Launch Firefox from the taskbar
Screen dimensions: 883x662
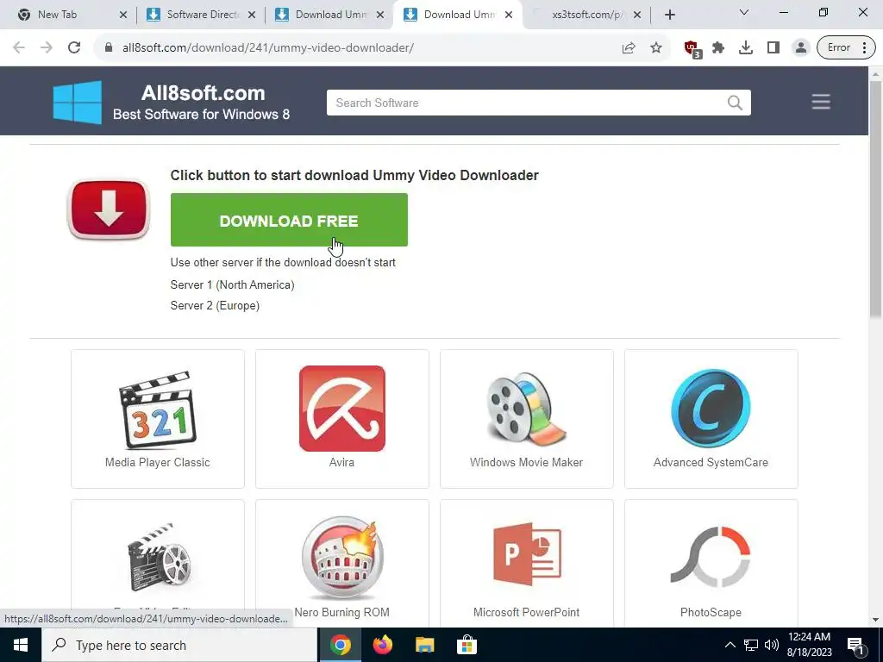[382, 645]
